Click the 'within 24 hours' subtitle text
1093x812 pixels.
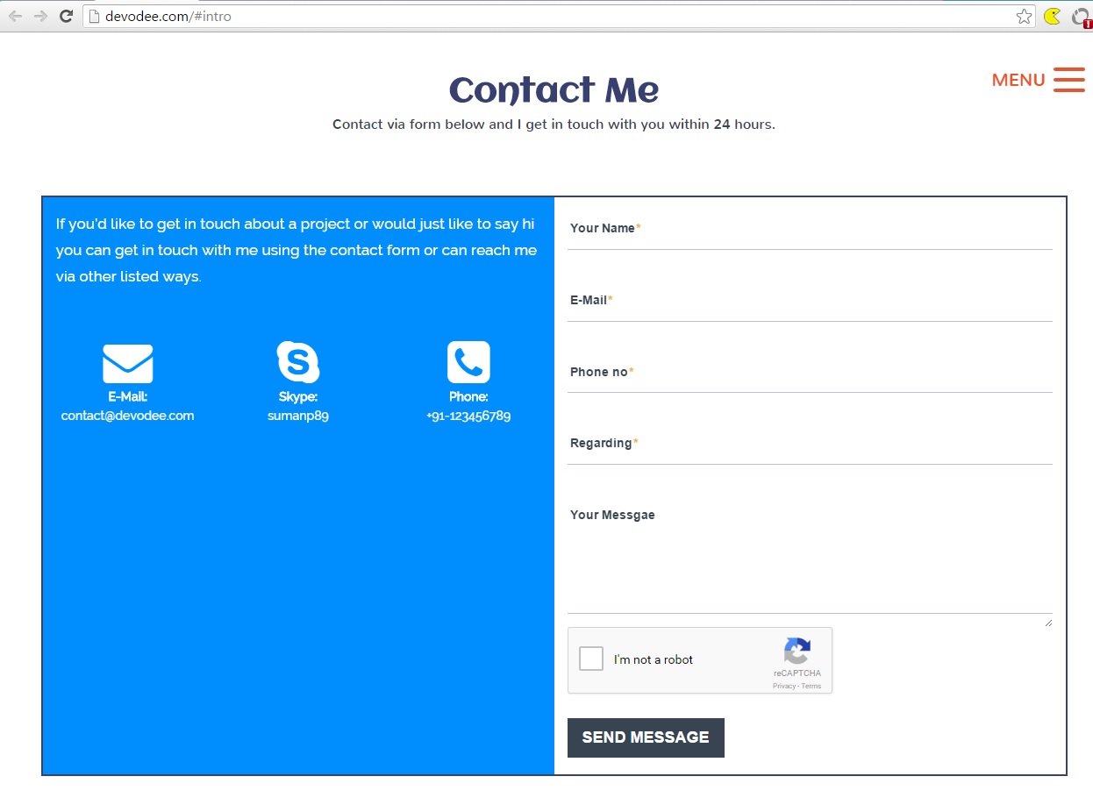tap(721, 125)
